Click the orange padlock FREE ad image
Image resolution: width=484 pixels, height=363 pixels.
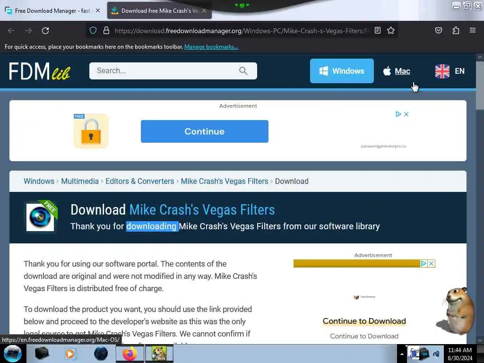point(91,131)
